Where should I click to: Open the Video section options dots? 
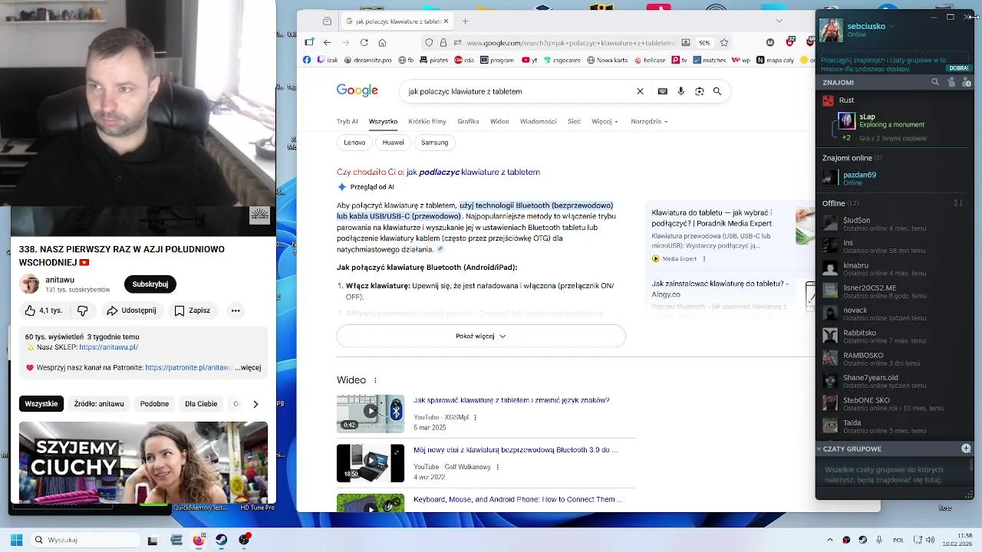coord(375,380)
